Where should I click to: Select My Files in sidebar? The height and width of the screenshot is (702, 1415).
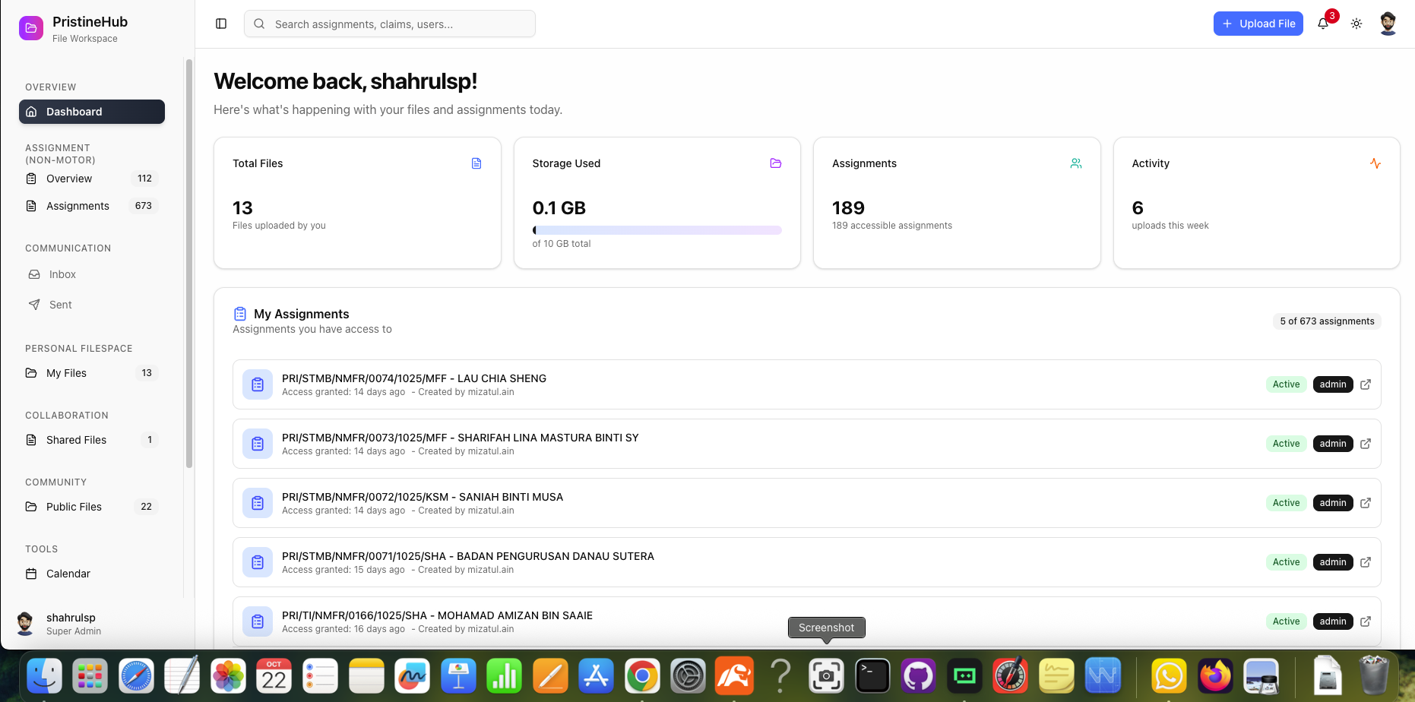tap(66, 373)
